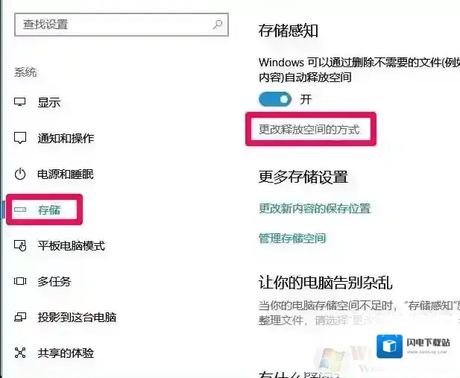The image size is (460, 378).
Task: Open 管理存储空间 link
Action: [292, 238]
